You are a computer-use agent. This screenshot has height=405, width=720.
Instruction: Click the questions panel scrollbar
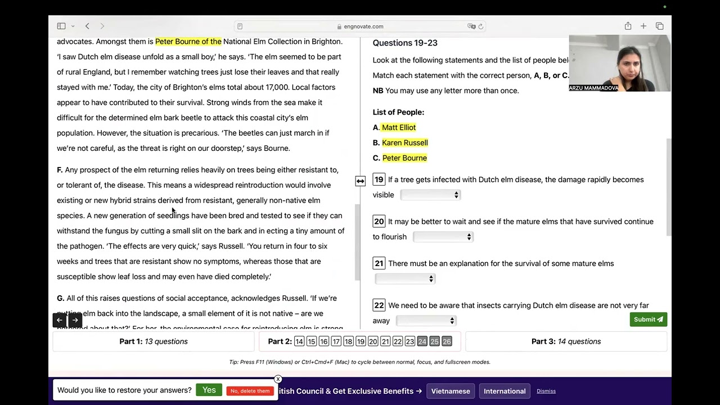tap(669, 187)
